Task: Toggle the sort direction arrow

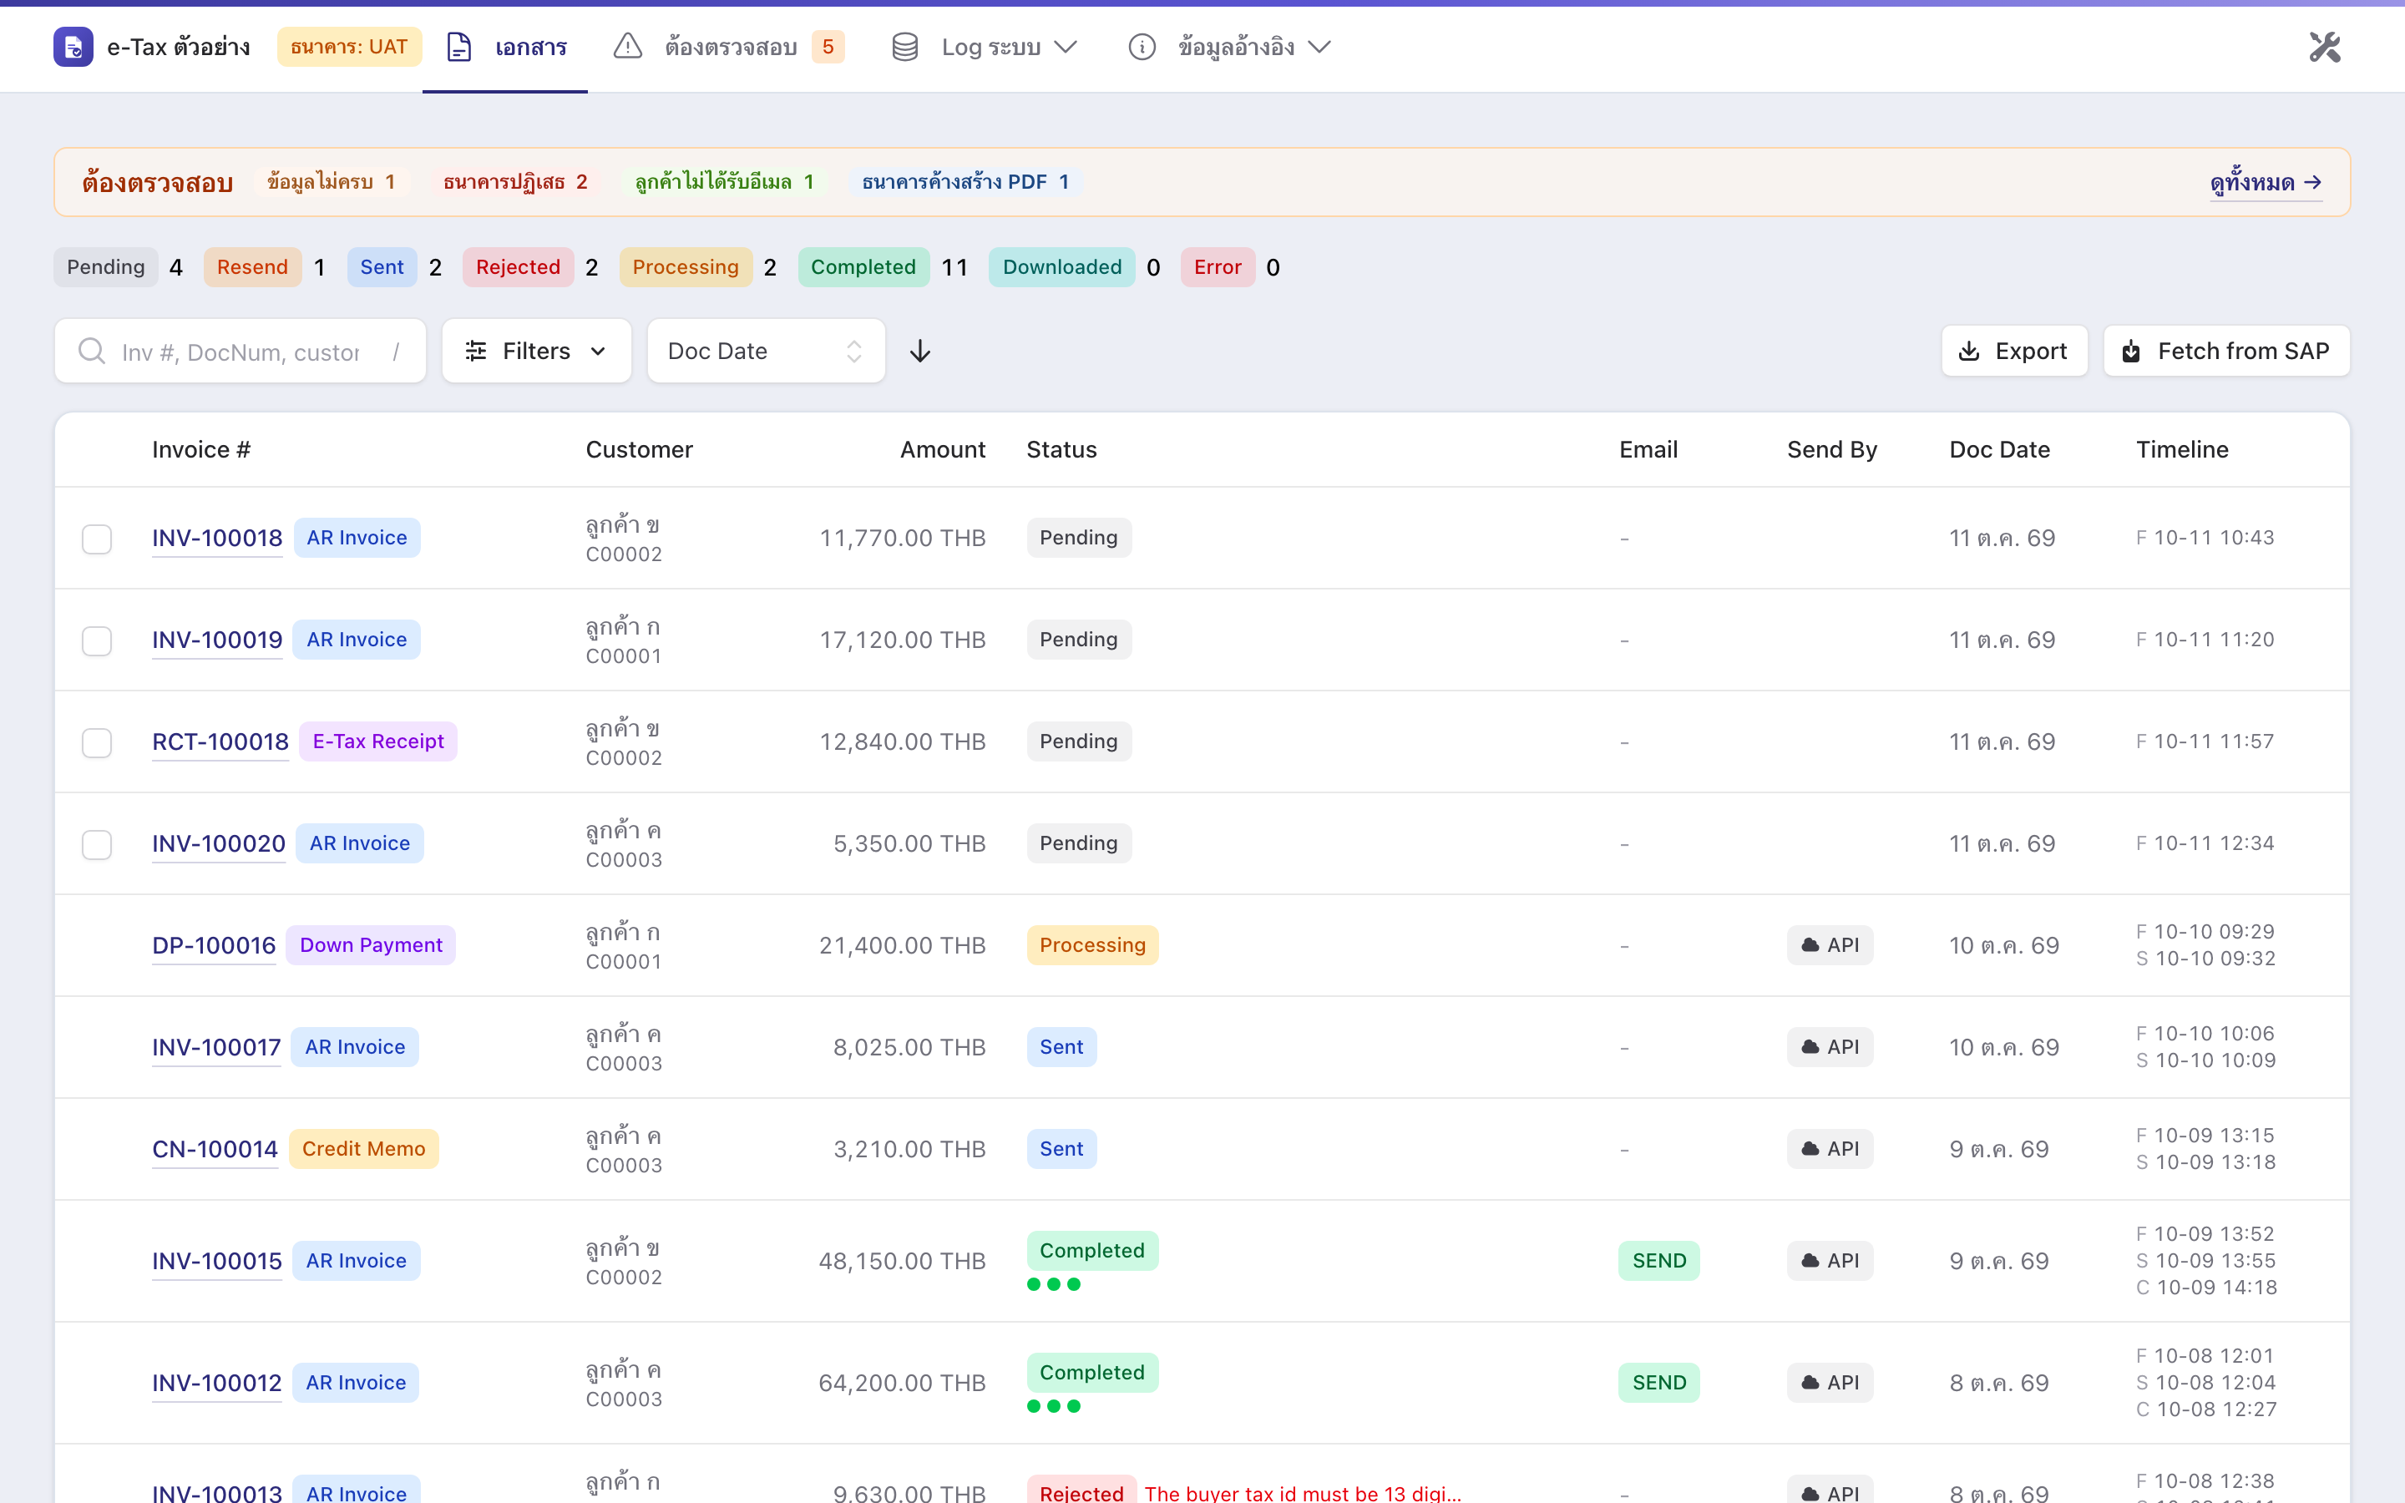Action: [920, 351]
